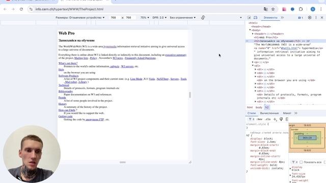The width and height of the screenshot is (326, 183).
Task: Click the WhatIs.html href in DOM tree
Action: 289,48
